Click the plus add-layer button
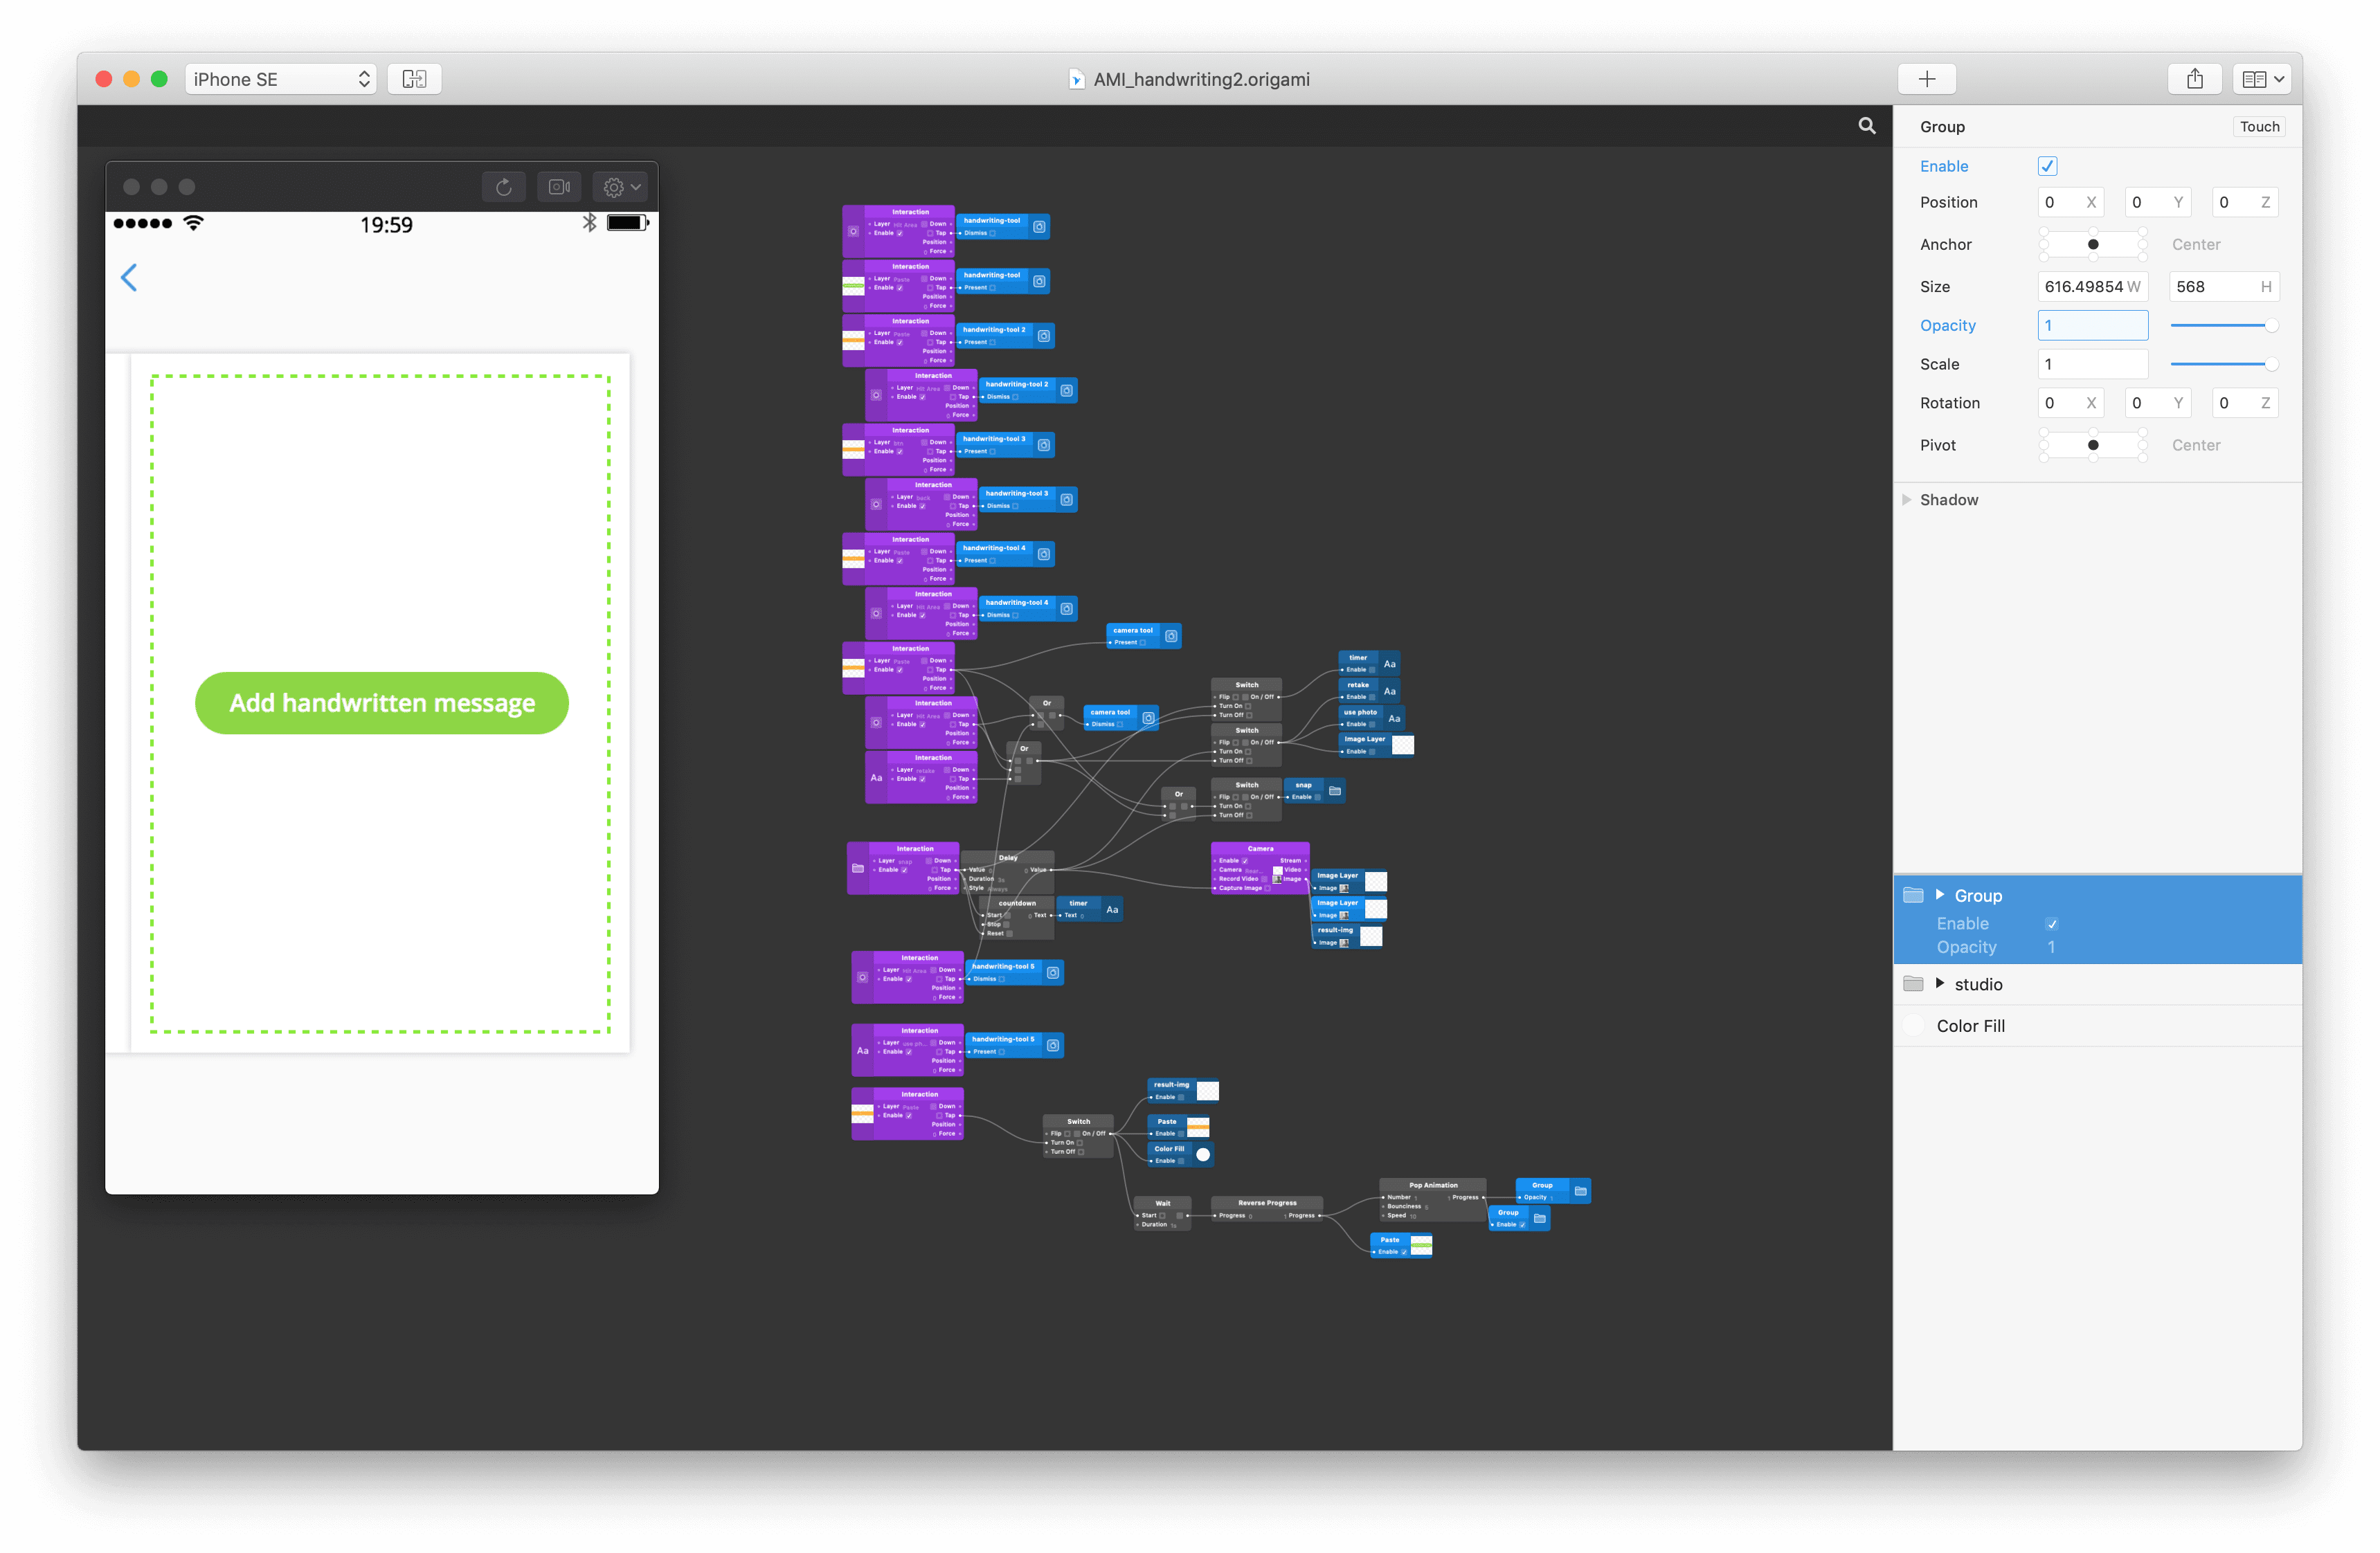This screenshot has width=2380, height=1553. 1926,79
